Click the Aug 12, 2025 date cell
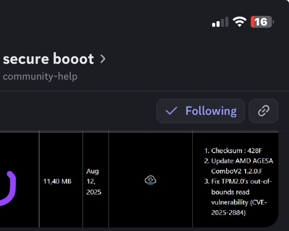289x231 pixels. pyautogui.click(x=93, y=181)
